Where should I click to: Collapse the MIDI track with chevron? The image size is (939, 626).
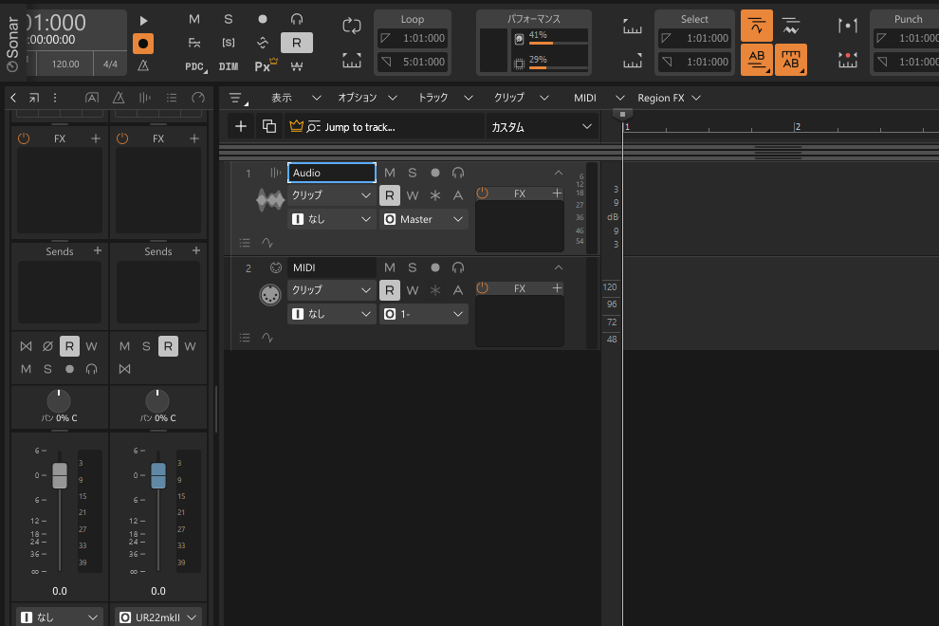(558, 267)
